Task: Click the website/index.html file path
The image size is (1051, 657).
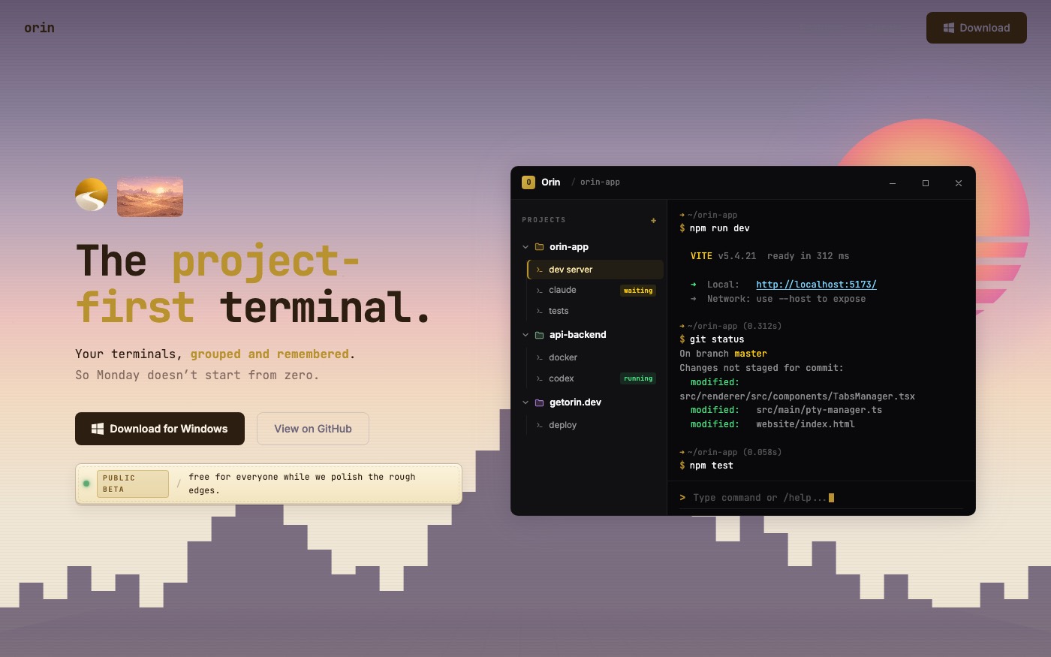Action: point(806,424)
